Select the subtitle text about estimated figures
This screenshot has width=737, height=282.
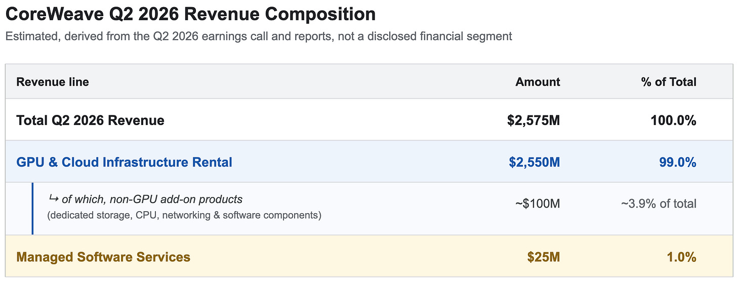(x=259, y=36)
